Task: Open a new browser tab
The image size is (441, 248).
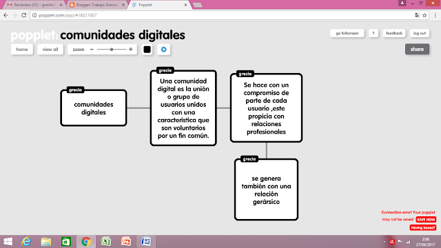Action: 198,5
